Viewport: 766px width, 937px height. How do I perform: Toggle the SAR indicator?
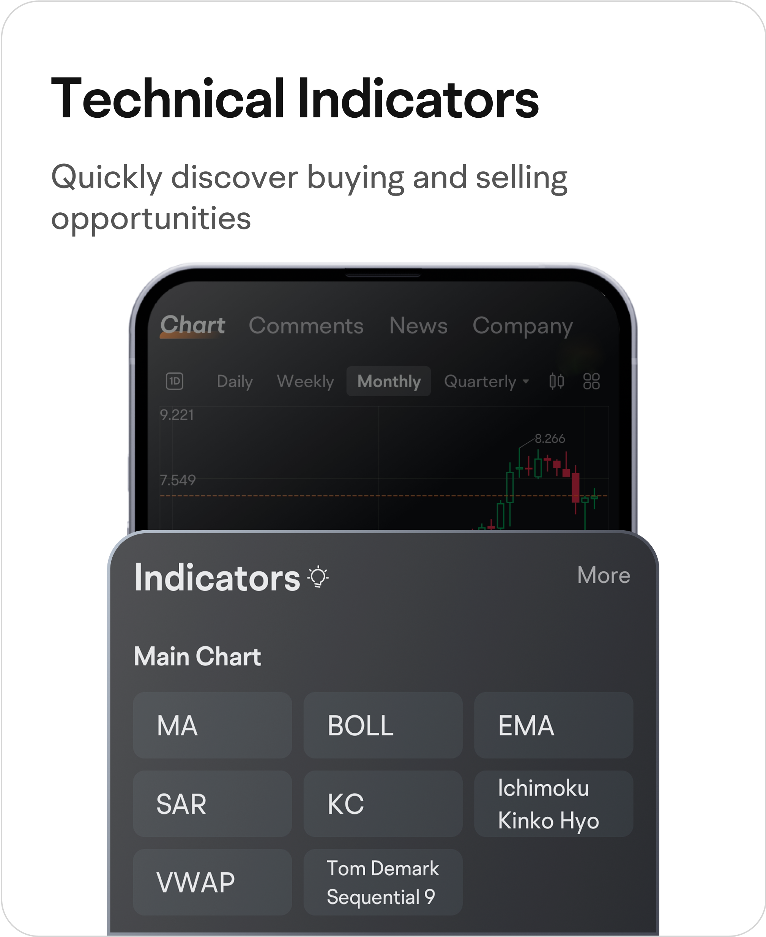(x=212, y=804)
